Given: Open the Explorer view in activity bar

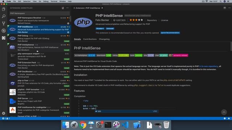Looking at the screenshot, I should pyautogui.click(x=4, y=9).
